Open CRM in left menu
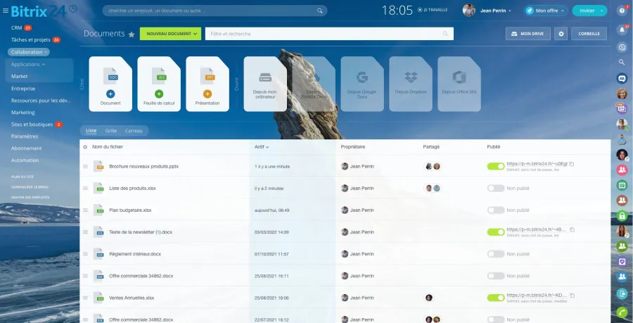 tap(17, 28)
